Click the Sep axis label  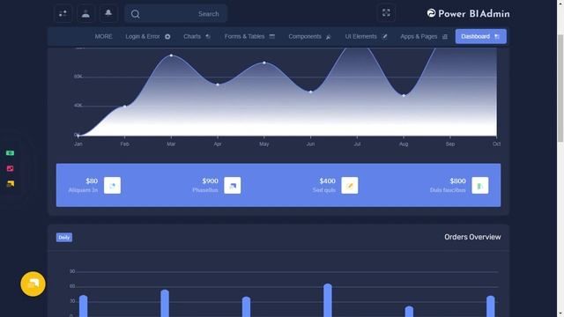450,144
